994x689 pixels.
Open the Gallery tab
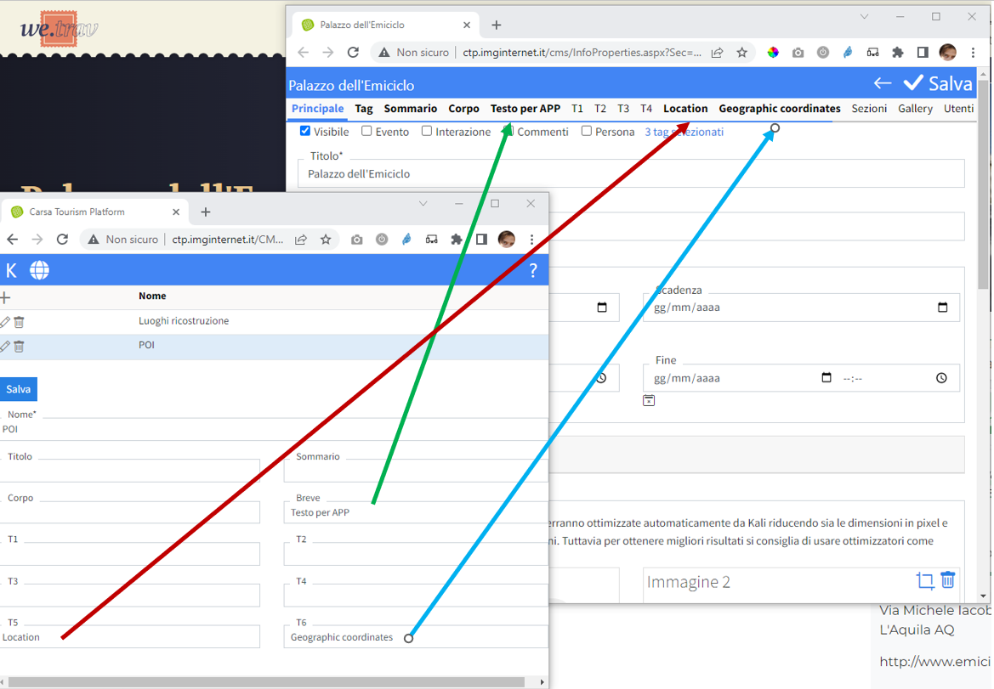coord(915,108)
